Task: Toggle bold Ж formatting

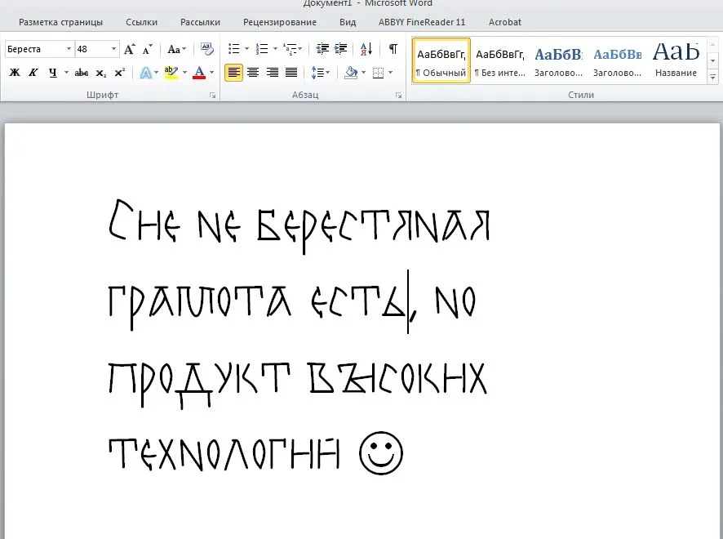Action: pos(15,73)
